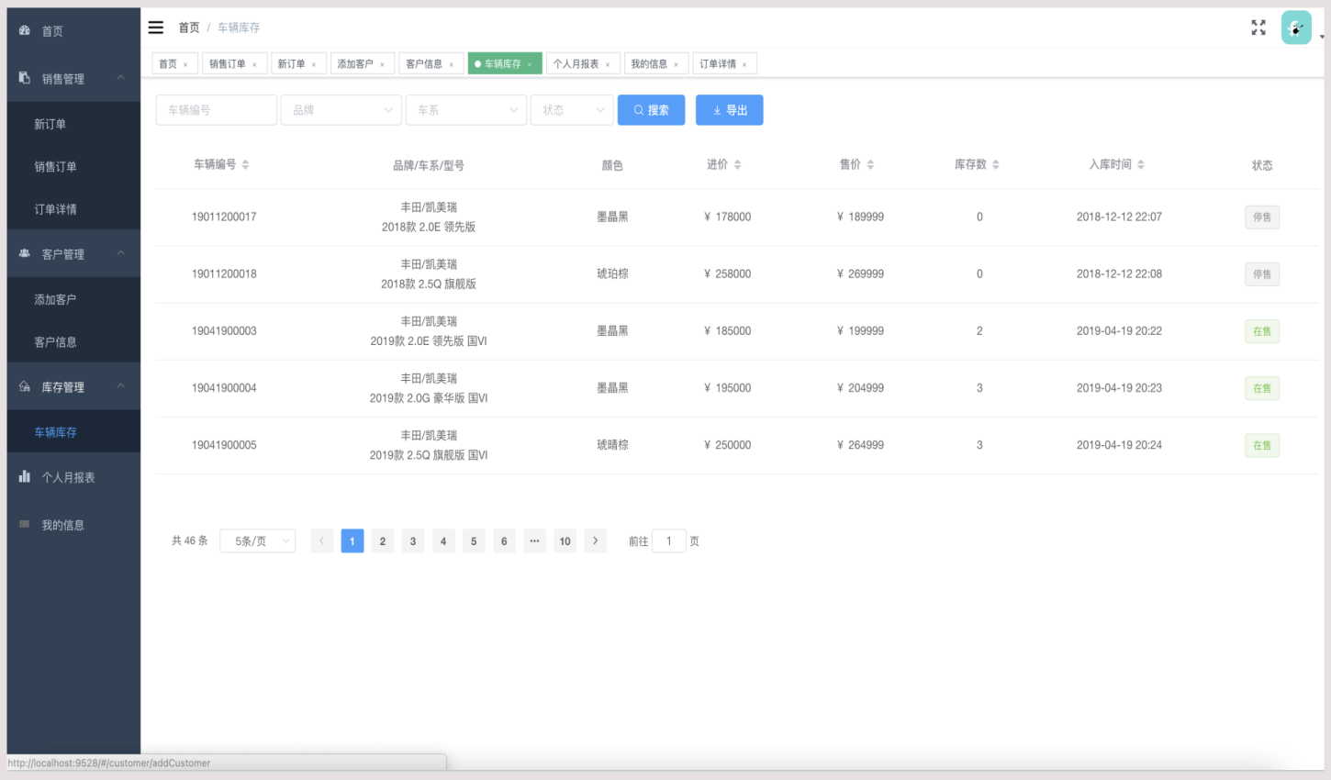Click the 个人月报表 chart icon
The height and width of the screenshot is (780, 1331).
[x=25, y=476]
